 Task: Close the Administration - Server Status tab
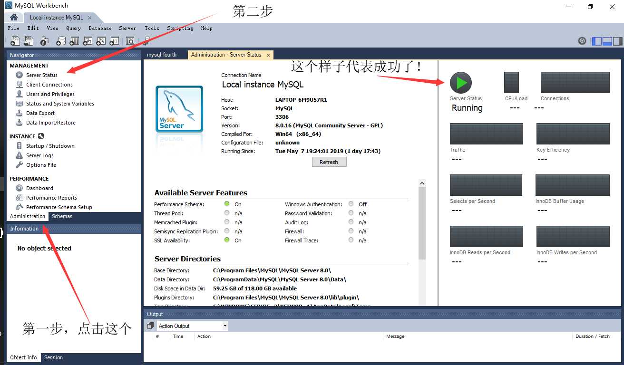pyautogui.click(x=268, y=55)
